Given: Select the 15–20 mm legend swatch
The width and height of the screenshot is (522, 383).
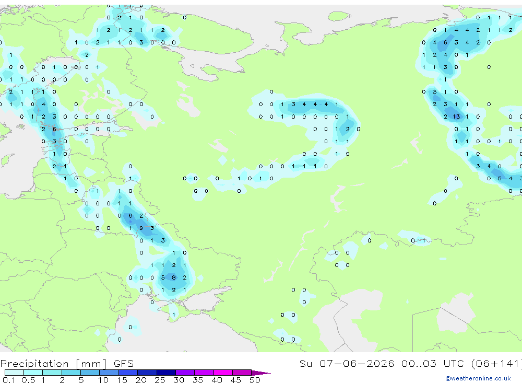Looking at the screenshot, I should click(x=128, y=373).
